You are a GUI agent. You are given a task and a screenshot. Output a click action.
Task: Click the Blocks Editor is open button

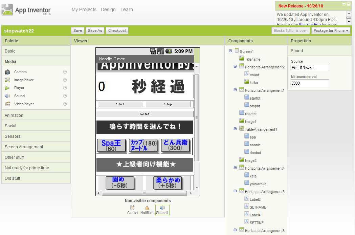pos(291,30)
